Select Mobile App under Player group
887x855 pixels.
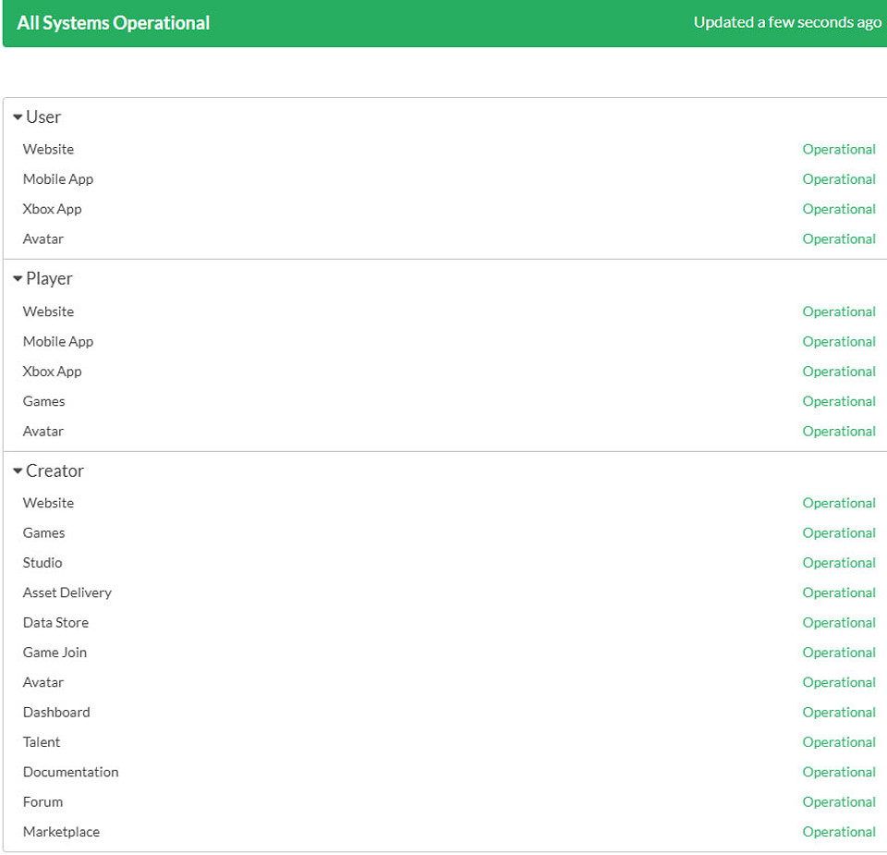(58, 342)
